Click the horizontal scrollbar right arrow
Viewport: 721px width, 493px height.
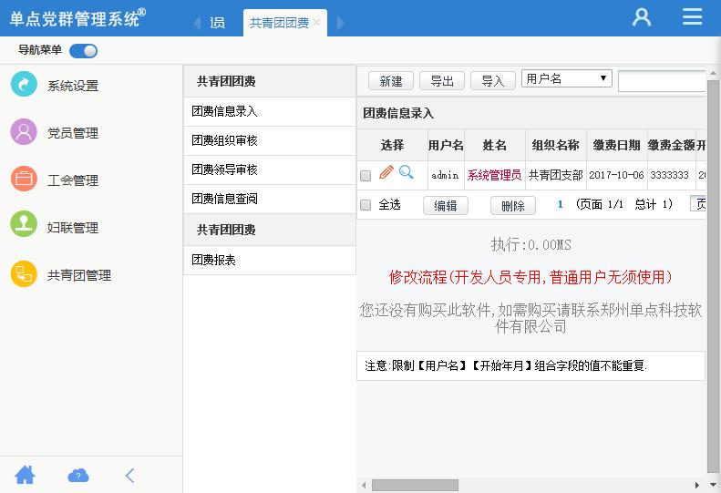(697, 485)
